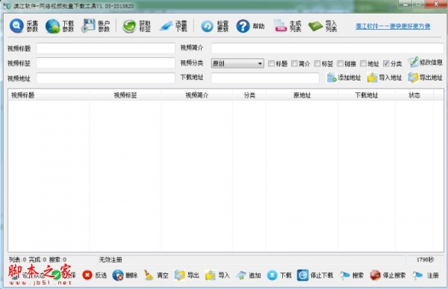Click 1798秒 timer in status bar

[425, 260]
